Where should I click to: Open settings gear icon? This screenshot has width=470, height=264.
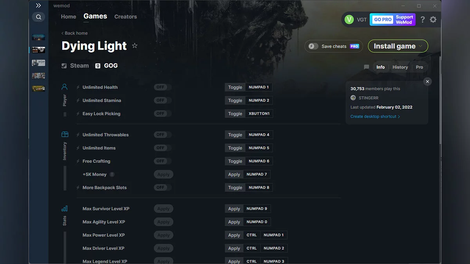pos(433,20)
